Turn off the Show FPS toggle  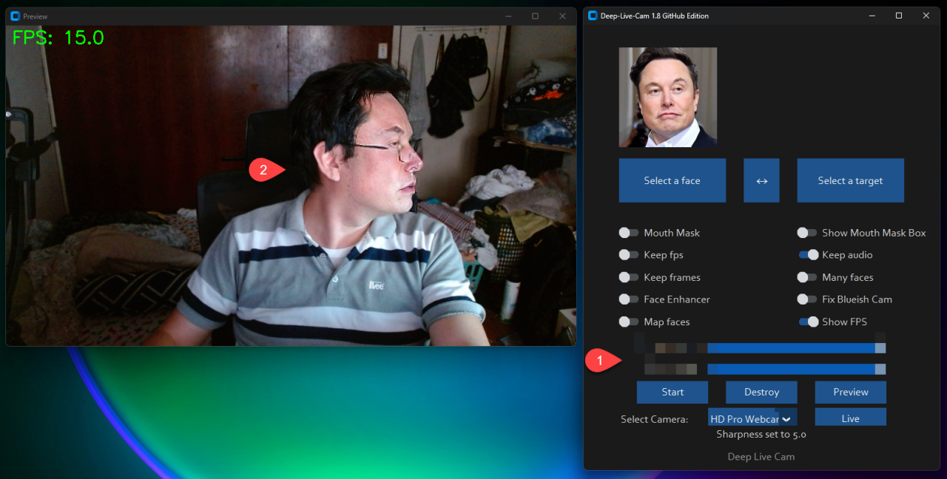809,322
